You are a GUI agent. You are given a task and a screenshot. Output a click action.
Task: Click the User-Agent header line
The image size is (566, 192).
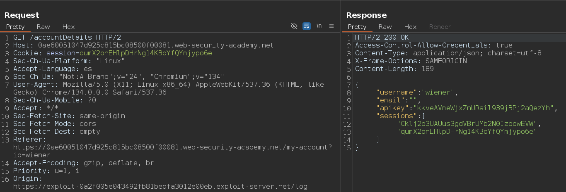pos(166,84)
